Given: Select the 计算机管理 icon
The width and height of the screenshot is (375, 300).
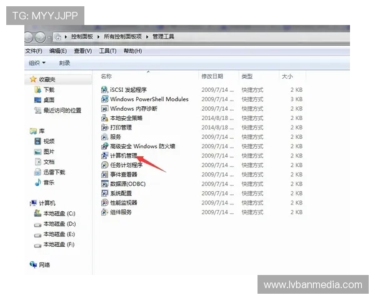Looking at the screenshot, I should (x=104, y=156).
